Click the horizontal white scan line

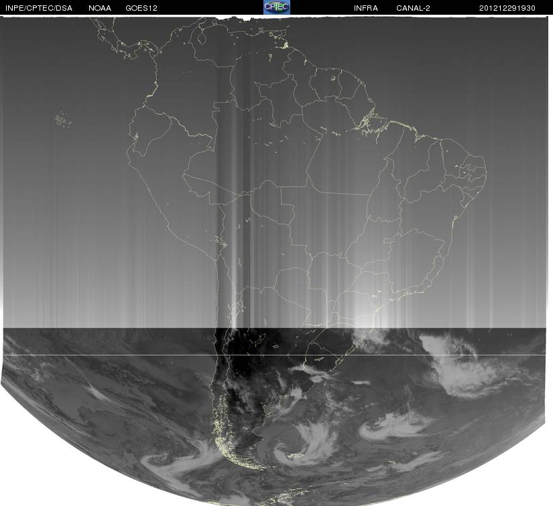[275, 355]
